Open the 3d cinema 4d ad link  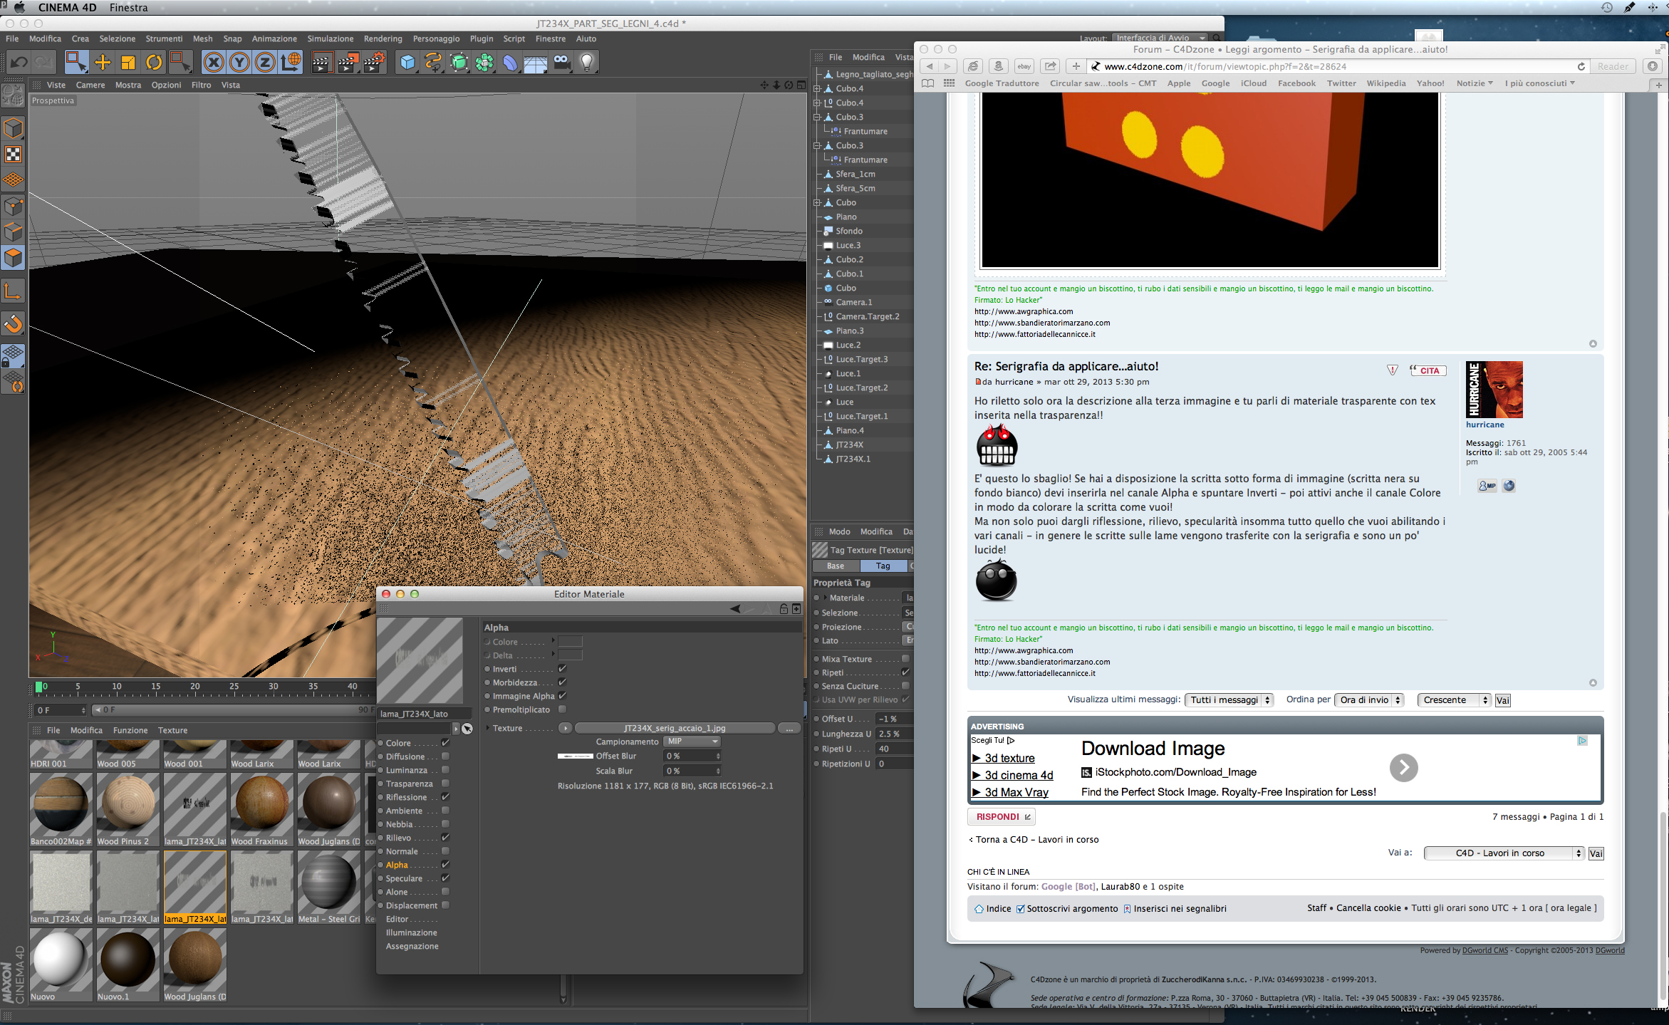1018,775
